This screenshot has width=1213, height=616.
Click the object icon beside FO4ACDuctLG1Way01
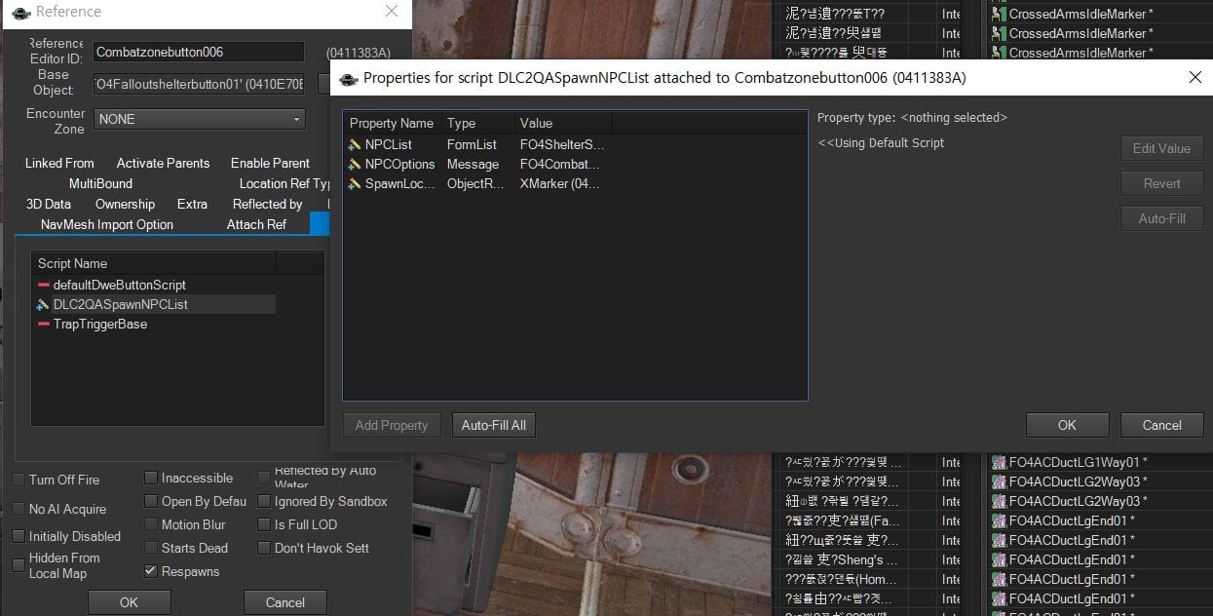pos(999,462)
